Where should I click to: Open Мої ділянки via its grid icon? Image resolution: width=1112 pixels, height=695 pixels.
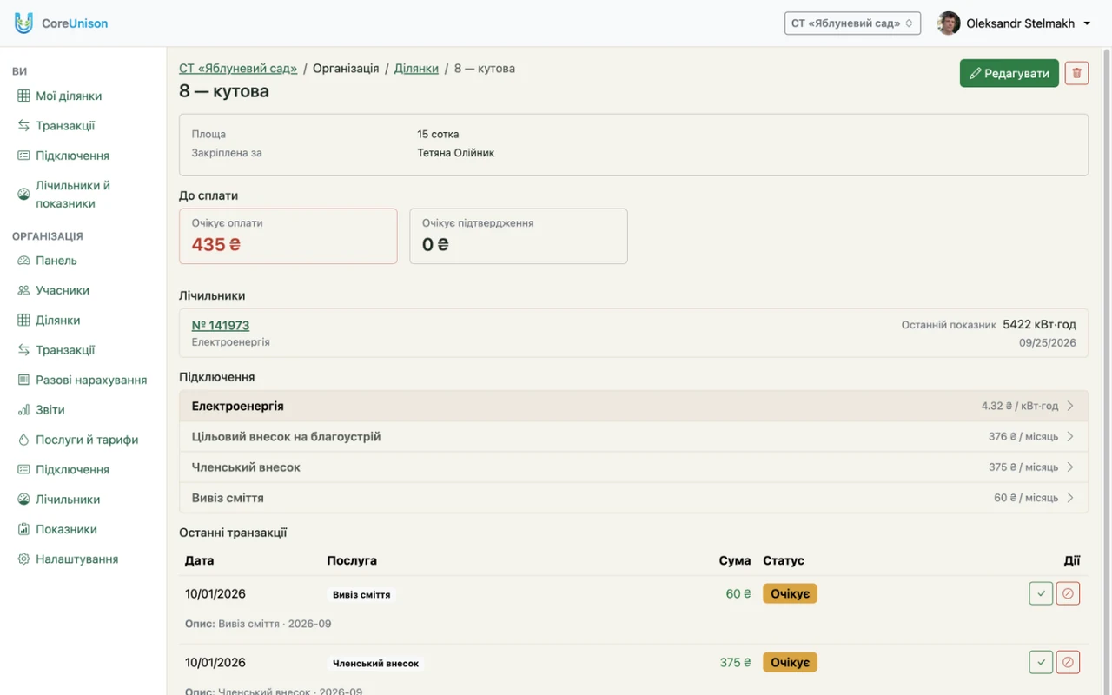point(23,96)
